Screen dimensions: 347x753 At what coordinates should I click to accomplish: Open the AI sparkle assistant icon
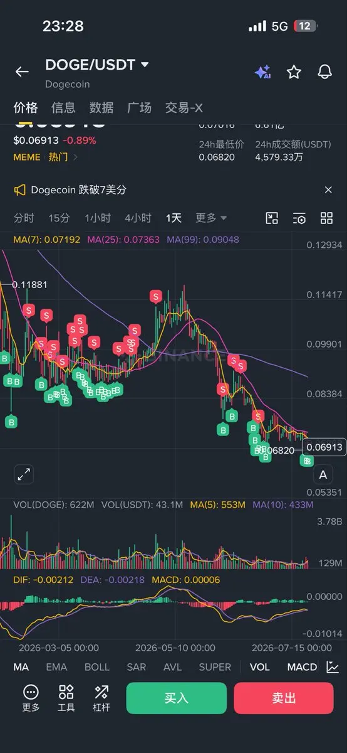click(262, 72)
